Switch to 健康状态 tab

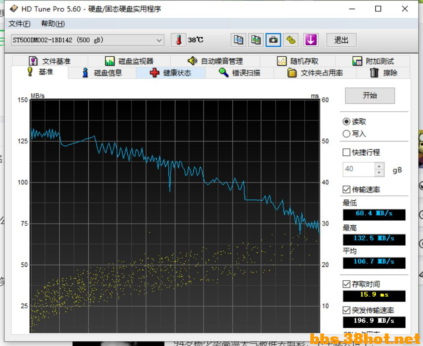pyautogui.click(x=171, y=73)
